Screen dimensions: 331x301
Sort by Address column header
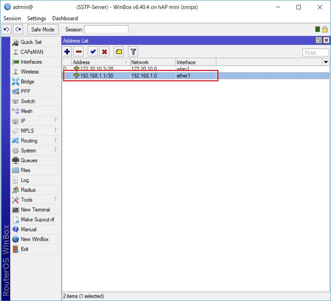coord(101,62)
